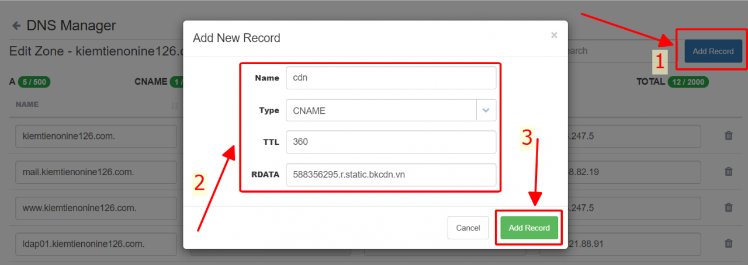Screen dimensions: 748x265
Task: Focus the TTL field with value 360
Action: pyautogui.click(x=390, y=142)
